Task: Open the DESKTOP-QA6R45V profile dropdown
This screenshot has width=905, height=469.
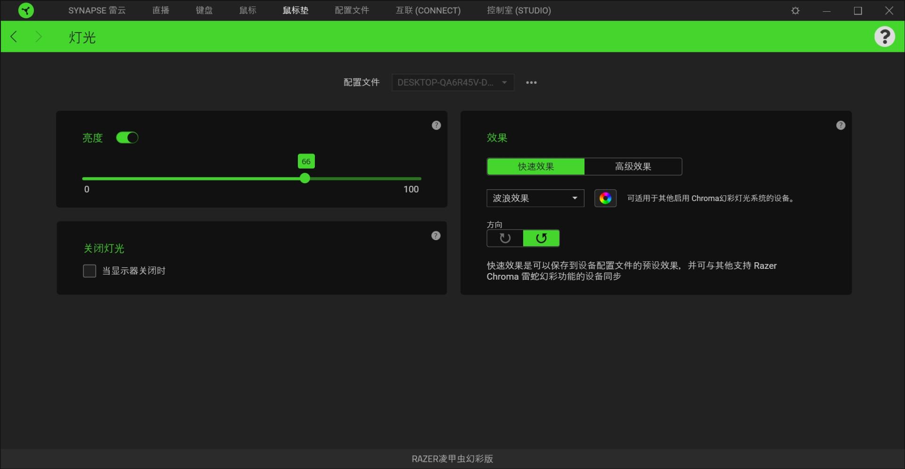Action: pyautogui.click(x=452, y=82)
